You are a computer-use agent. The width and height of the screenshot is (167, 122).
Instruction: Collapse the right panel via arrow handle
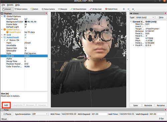pyautogui.click(x=127, y=60)
